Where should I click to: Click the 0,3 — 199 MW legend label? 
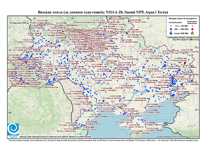tap(181, 26)
